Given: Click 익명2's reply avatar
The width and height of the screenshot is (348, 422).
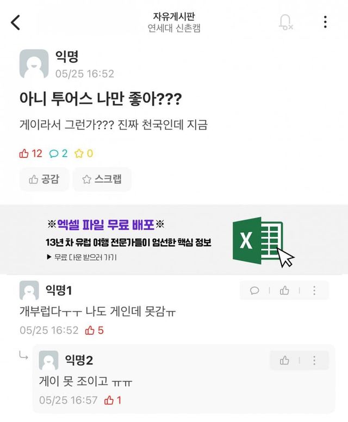Looking at the screenshot, I should 49,360.
